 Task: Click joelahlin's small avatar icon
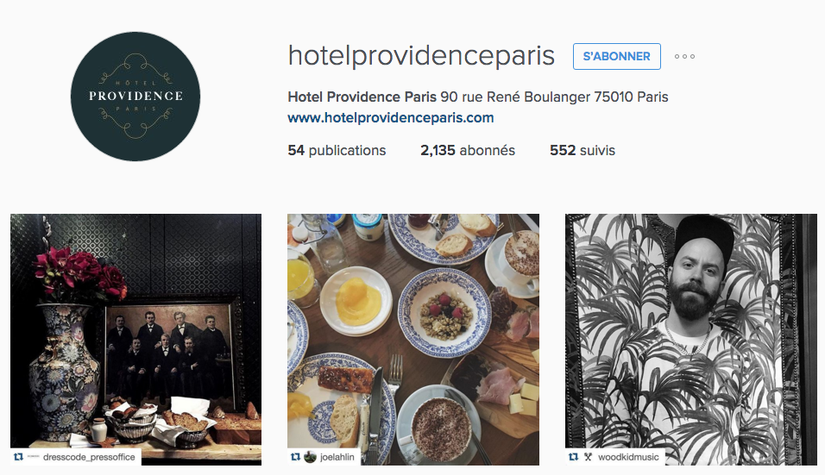[x=310, y=457]
